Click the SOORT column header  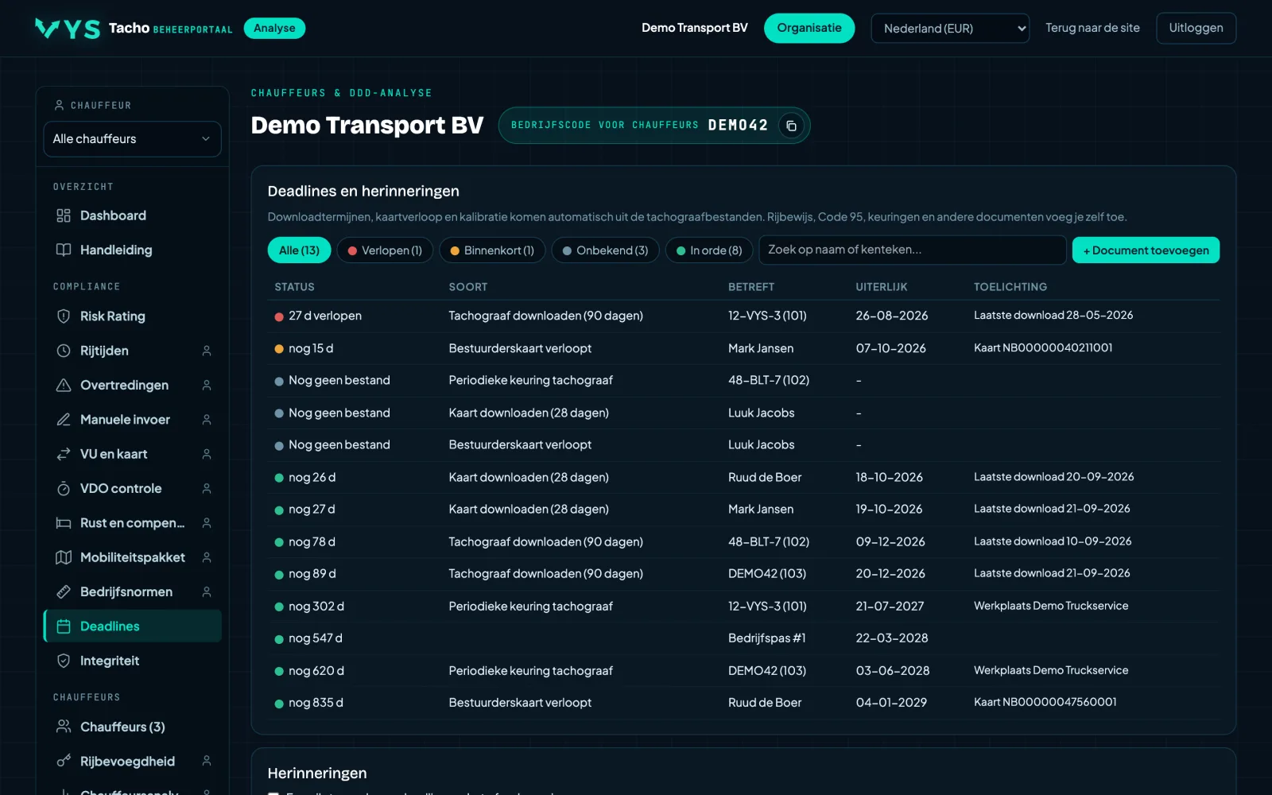(468, 287)
